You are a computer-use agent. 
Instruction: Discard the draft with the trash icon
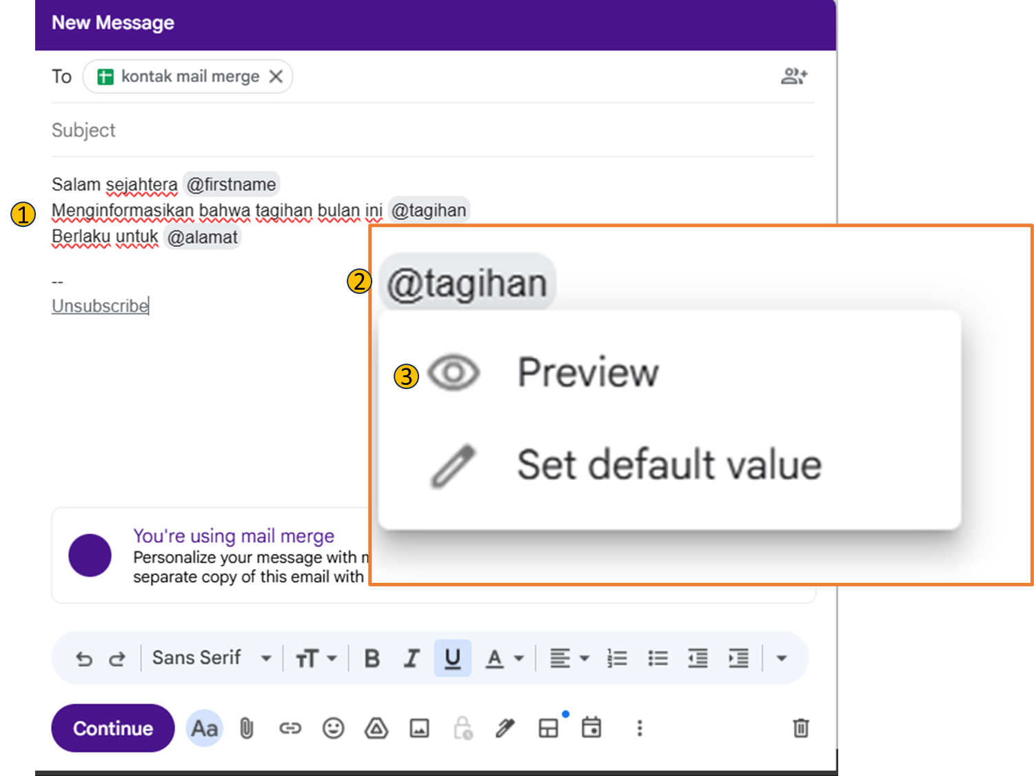click(800, 728)
